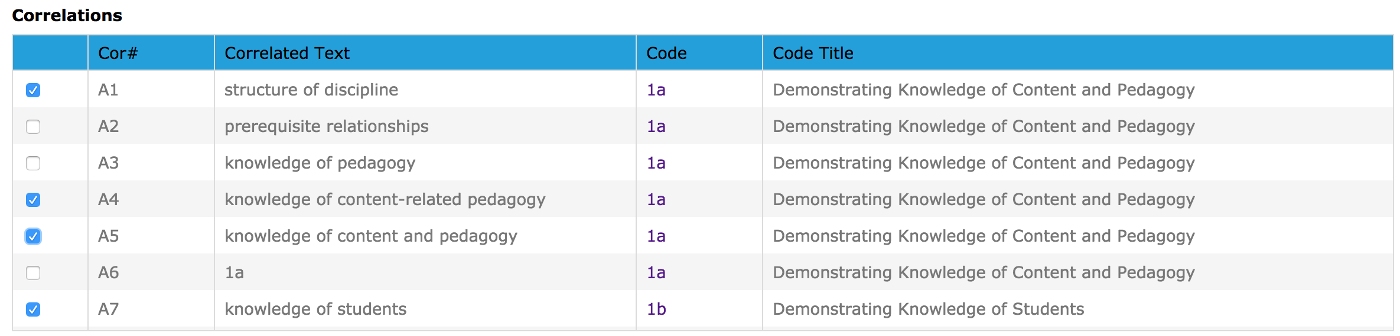Select the Correlated Text column header

[x=425, y=53]
